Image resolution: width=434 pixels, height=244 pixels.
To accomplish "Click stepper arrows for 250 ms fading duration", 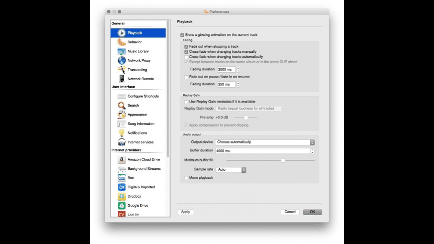I will point(238,85).
